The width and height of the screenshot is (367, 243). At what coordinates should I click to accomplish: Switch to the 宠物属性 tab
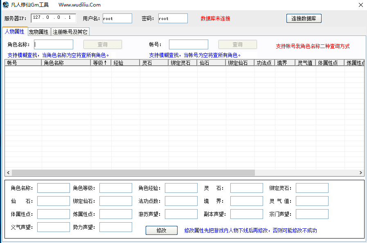tap(39, 32)
